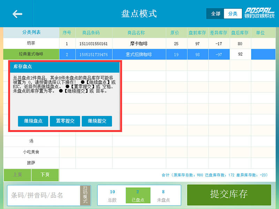The height and width of the screenshot is (209, 279).
Task: Click the POSPAL logo
Action: click(x=259, y=13)
